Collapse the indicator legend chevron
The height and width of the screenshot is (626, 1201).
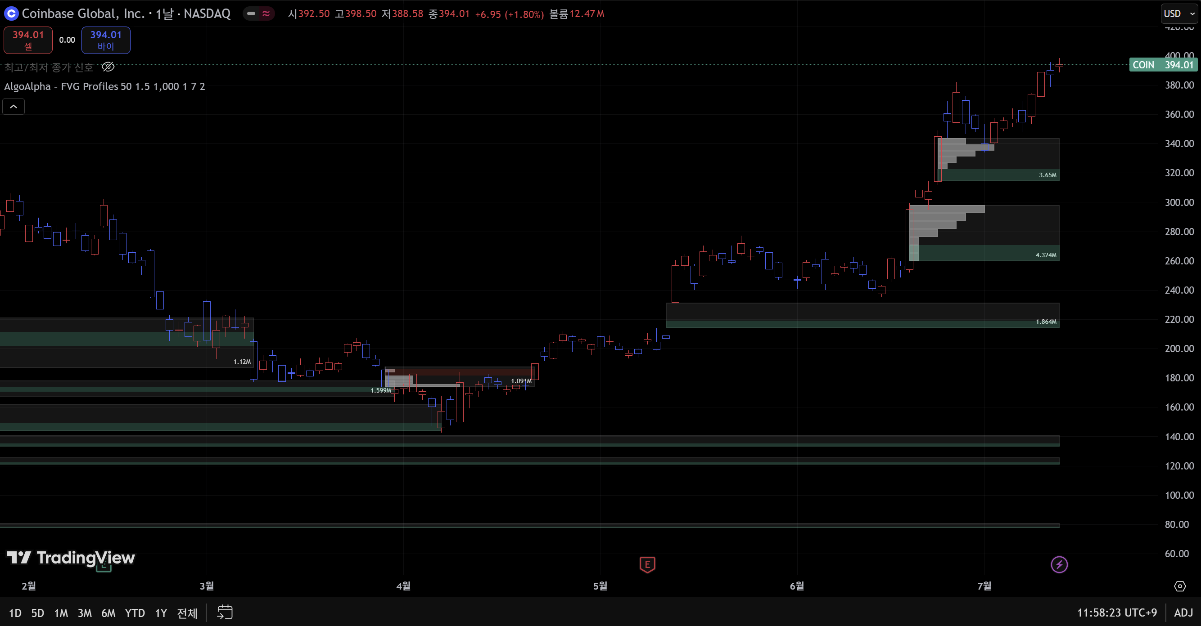click(14, 107)
